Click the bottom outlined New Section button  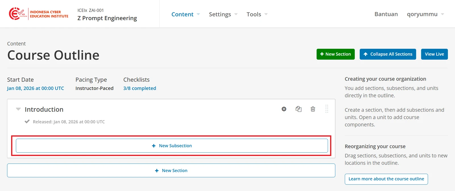tap(171, 171)
